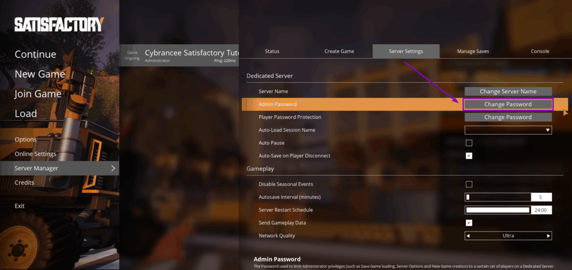
Task: Enable the Auto Pause checkbox
Action: pyautogui.click(x=469, y=143)
